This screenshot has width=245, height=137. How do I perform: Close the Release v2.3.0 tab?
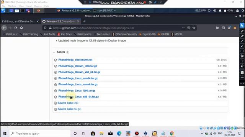tap(78, 21)
